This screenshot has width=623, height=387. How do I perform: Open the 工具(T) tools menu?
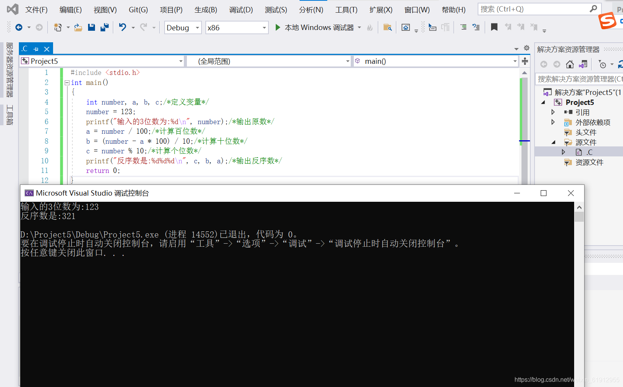click(x=346, y=10)
